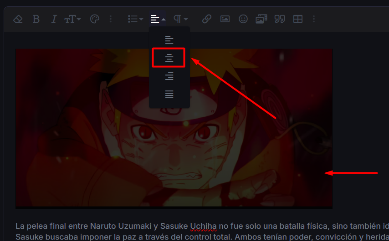Collapse the alignment dropdown in toolbar

coord(158,19)
